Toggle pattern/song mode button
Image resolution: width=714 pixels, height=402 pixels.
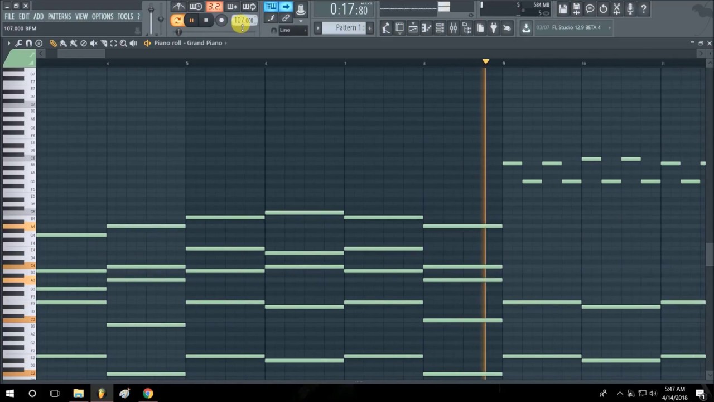(x=177, y=20)
